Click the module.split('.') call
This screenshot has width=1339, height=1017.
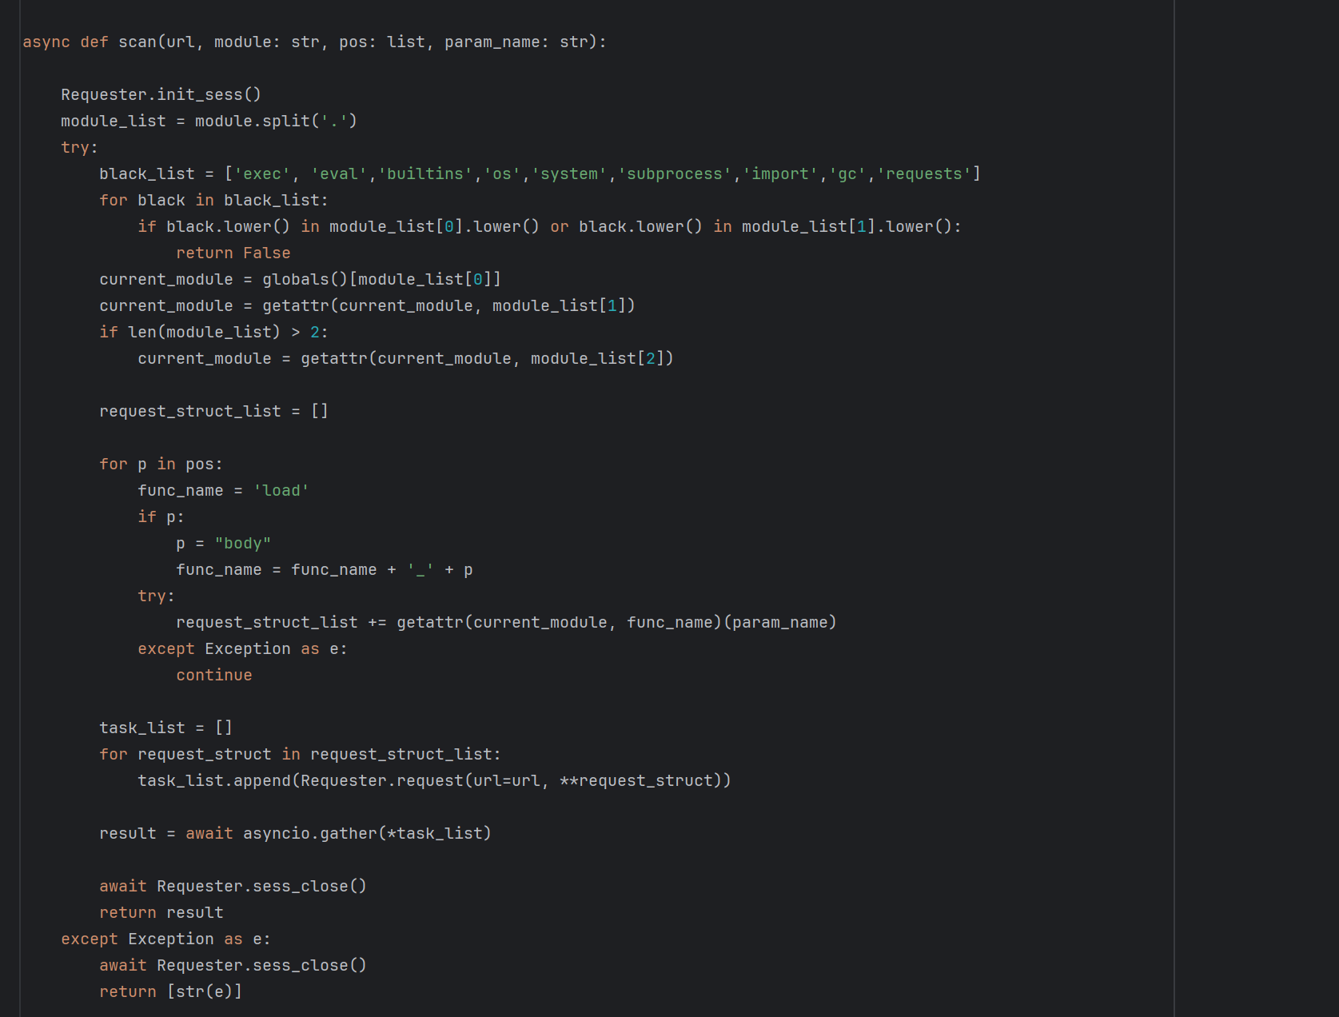(x=276, y=121)
